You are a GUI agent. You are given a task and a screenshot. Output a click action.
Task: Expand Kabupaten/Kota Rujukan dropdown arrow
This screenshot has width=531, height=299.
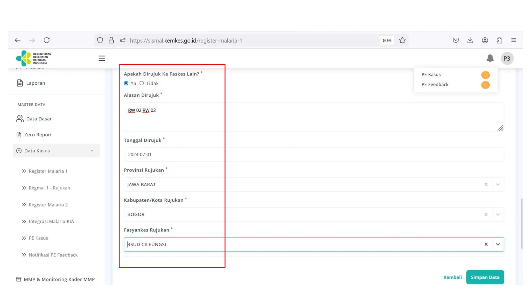point(498,214)
